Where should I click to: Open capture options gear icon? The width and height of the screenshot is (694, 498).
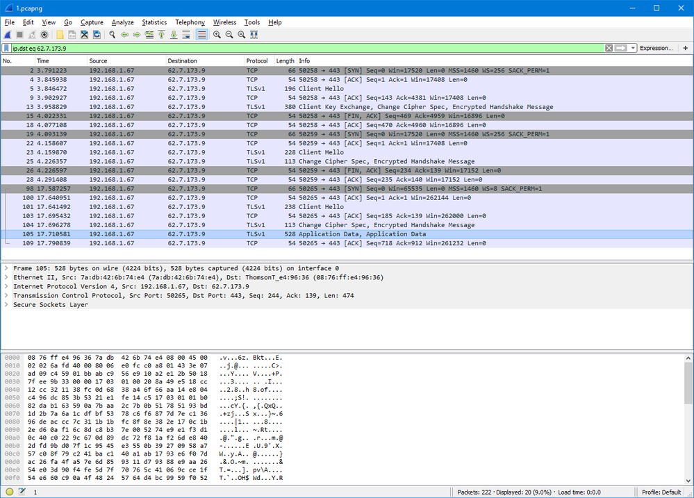(45, 35)
